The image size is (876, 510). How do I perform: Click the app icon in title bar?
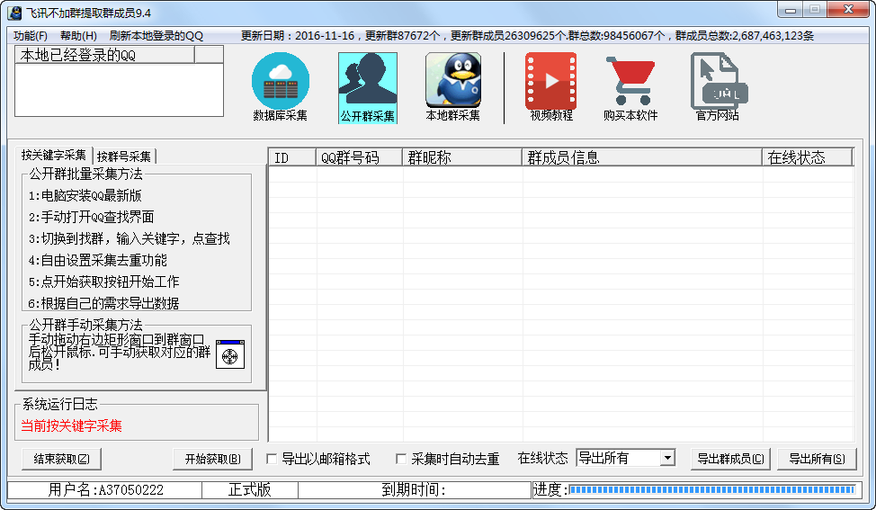pyautogui.click(x=14, y=12)
